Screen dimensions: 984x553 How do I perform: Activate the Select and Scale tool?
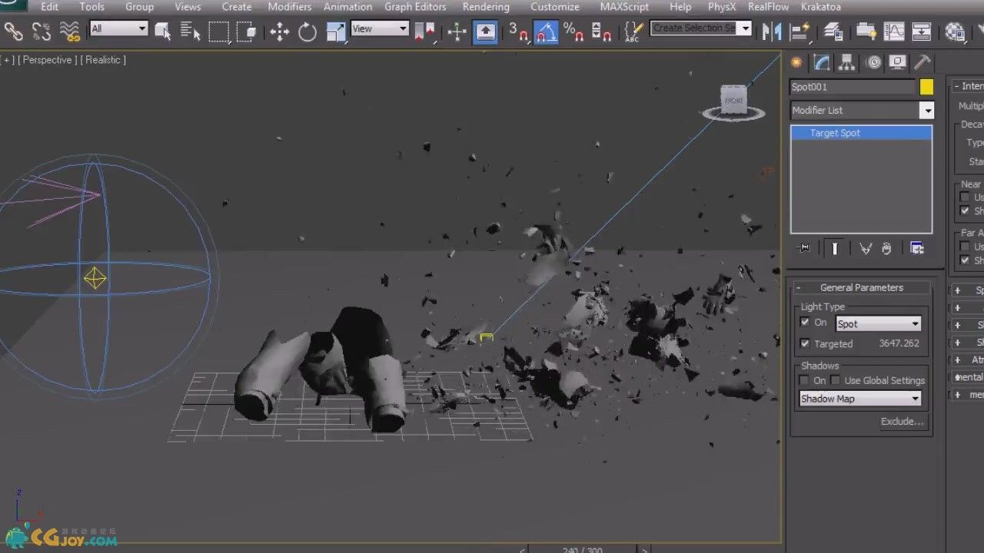pos(336,31)
